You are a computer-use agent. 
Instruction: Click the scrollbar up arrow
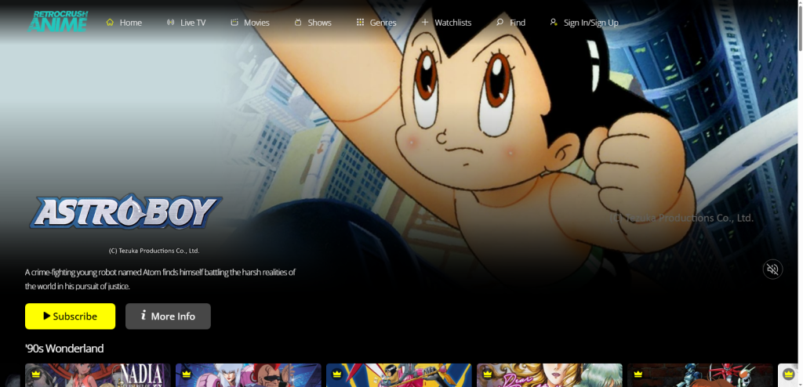799,4
